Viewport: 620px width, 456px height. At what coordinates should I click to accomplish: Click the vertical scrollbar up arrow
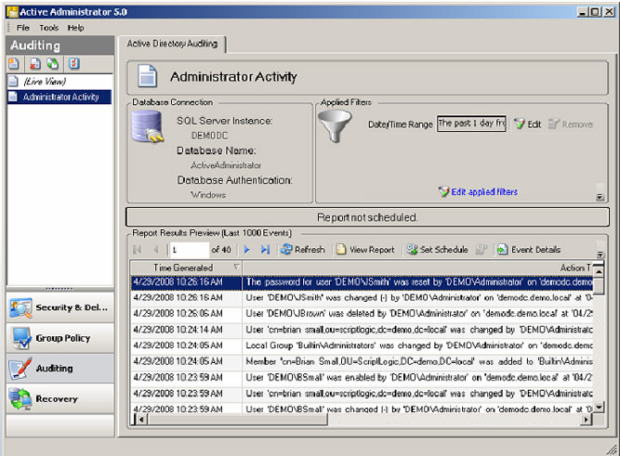pyautogui.click(x=599, y=271)
